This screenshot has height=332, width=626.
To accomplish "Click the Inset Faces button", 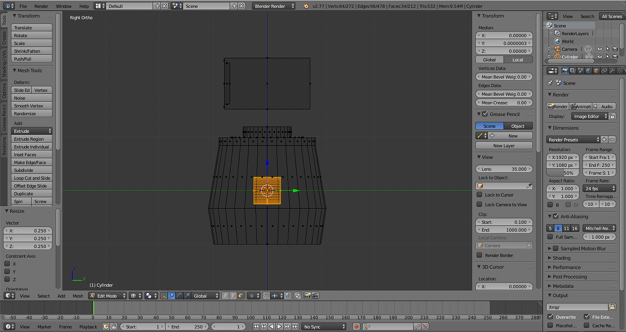I will tap(32, 154).
